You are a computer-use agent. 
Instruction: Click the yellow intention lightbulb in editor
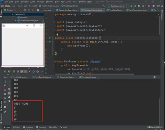click(57, 34)
